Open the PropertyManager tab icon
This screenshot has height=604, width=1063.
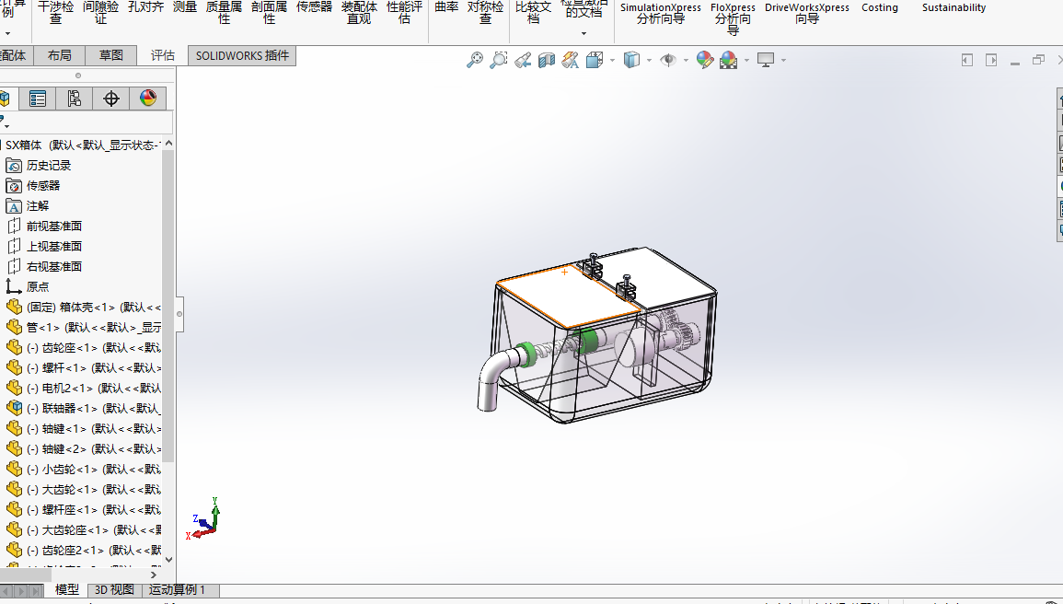38,99
